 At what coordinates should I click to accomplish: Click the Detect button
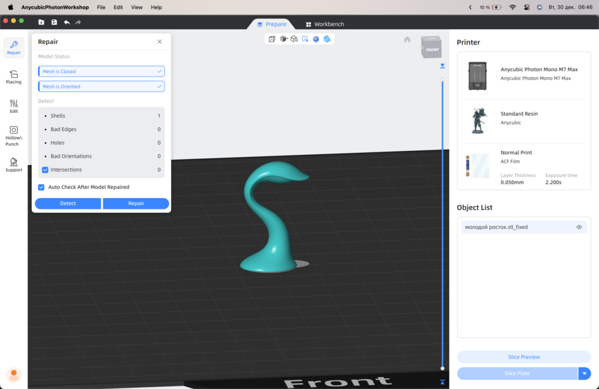coord(68,203)
